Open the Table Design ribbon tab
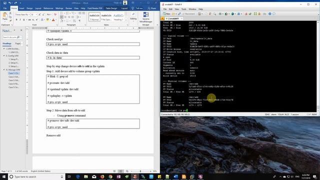Image resolution: width=320 pixels, height=180 pixels. pos(111,8)
